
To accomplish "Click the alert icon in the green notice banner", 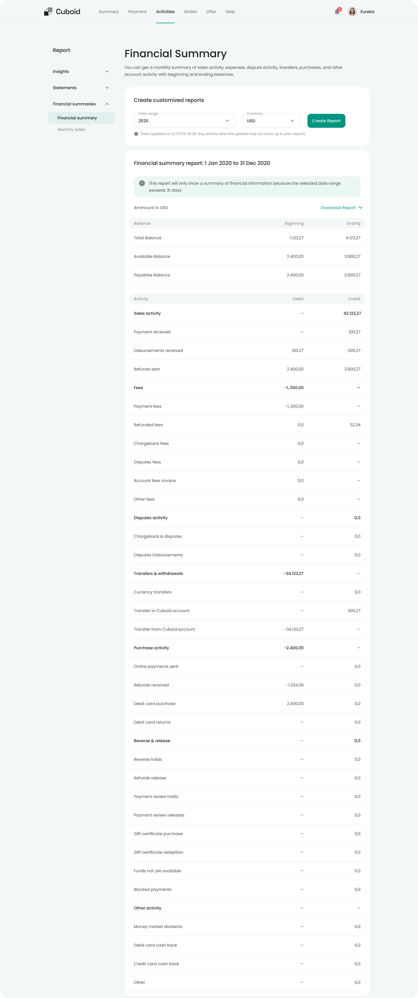I will coord(142,183).
